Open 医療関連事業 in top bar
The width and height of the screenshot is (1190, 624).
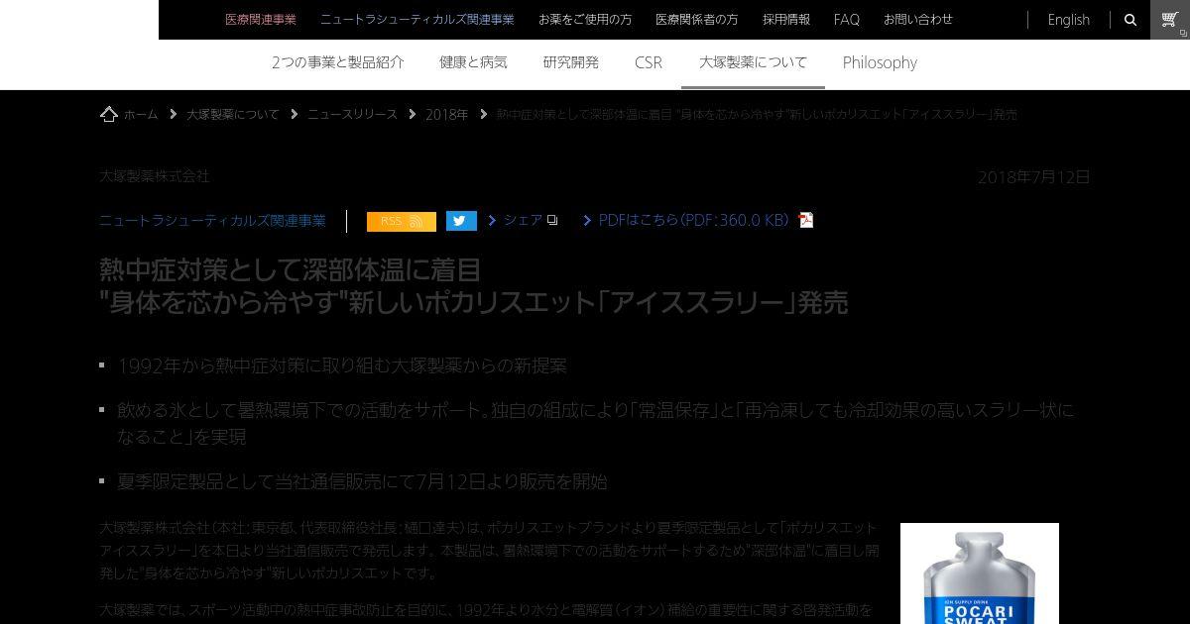[x=261, y=19]
